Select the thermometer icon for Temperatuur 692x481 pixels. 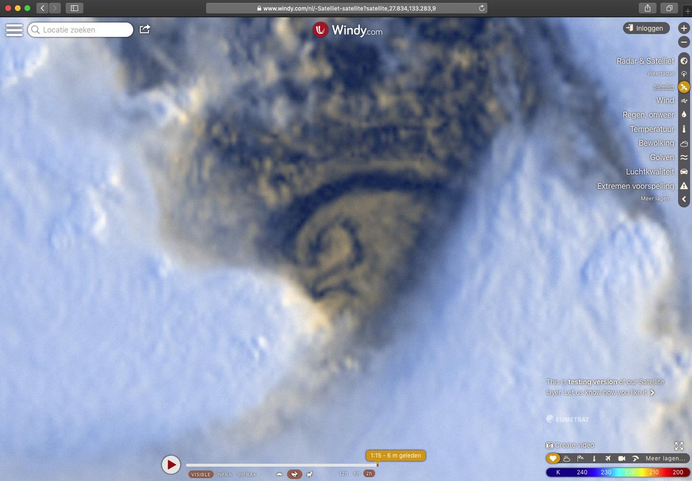click(684, 129)
